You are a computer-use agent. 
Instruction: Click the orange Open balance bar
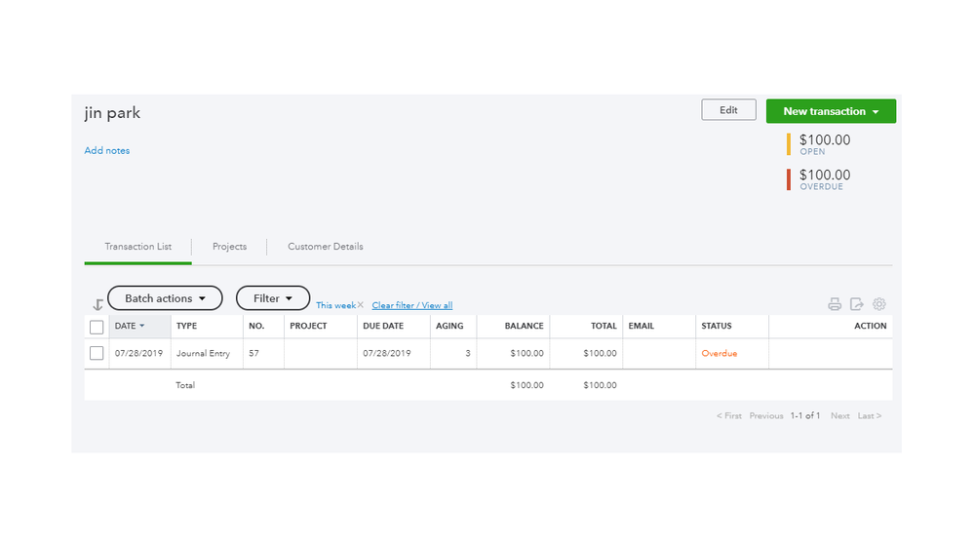(789, 144)
